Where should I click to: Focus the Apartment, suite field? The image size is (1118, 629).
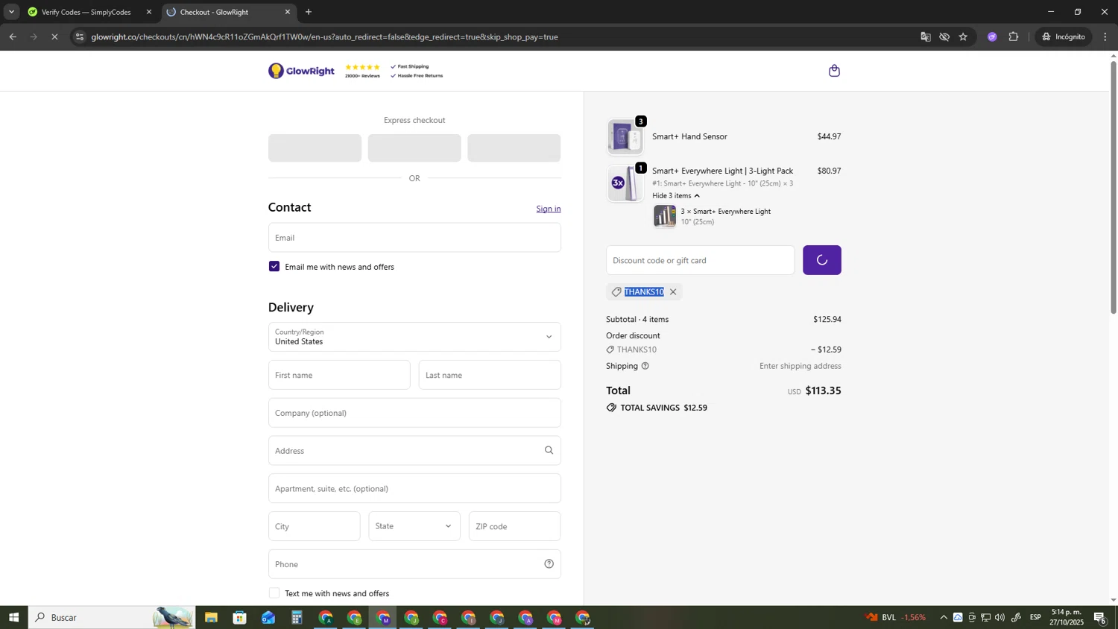[x=414, y=489]
